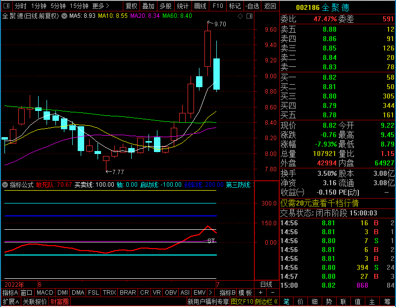Viewport: 396px width, 307px height.
Task: Click the 卖一 price 8.83
Action: pyautogui.click(x=330, y=67)
